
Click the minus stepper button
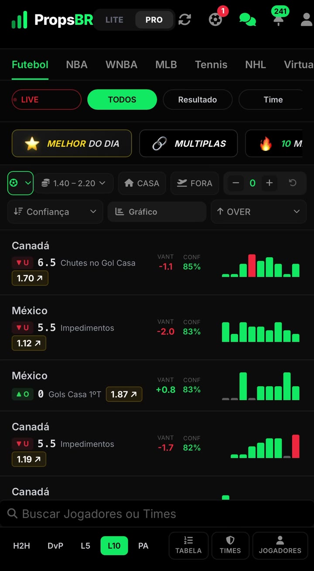click(x=236, y=183)
